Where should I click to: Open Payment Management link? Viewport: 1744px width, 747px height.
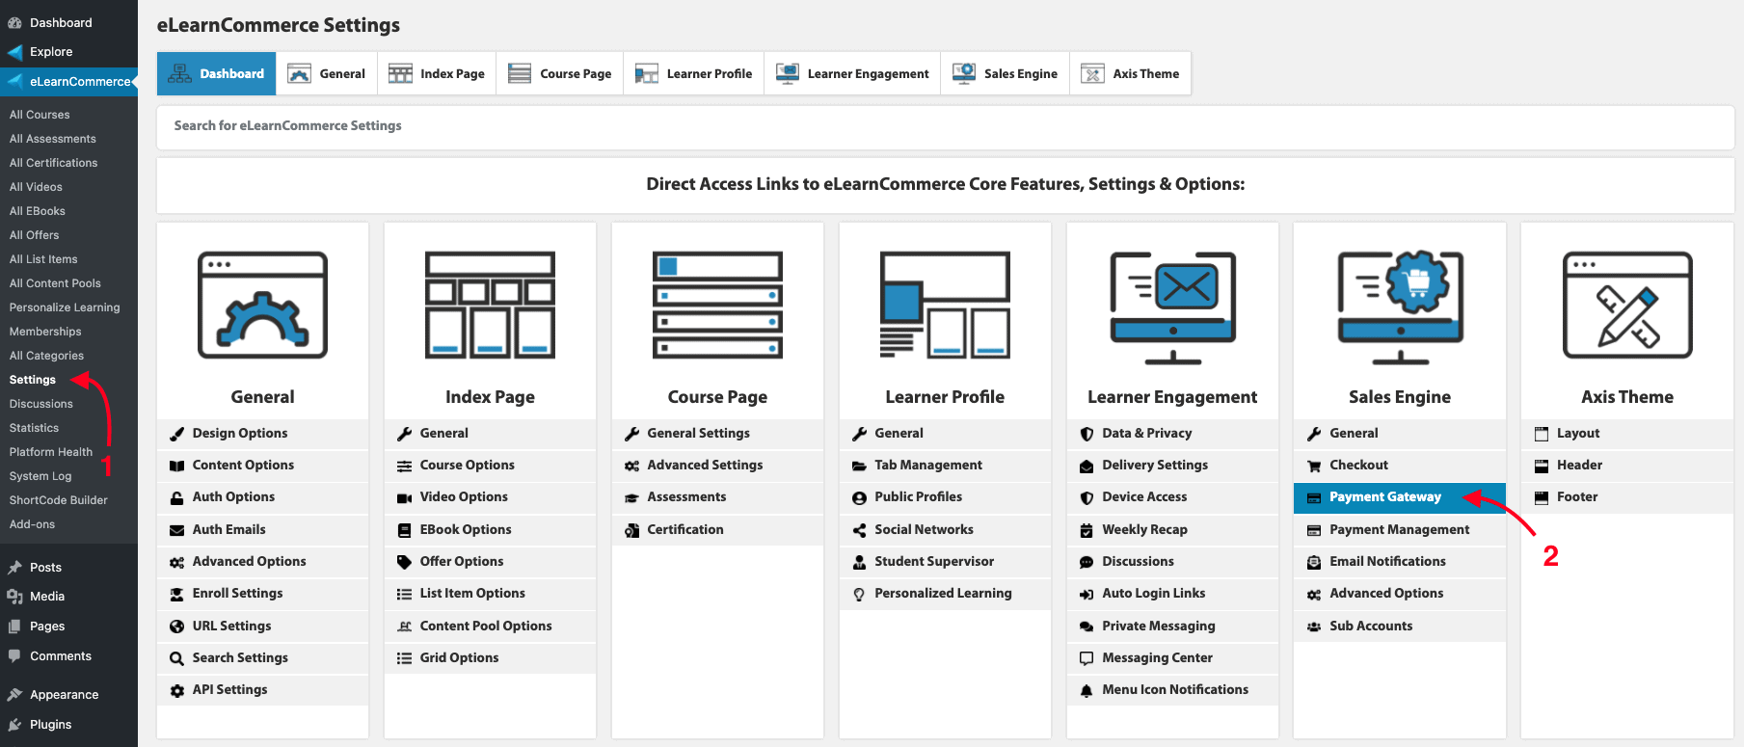tap(1400, 530)
